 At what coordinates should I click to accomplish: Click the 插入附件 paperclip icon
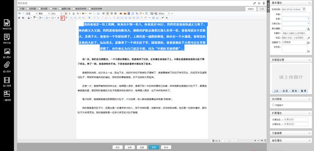coord(7,65)
